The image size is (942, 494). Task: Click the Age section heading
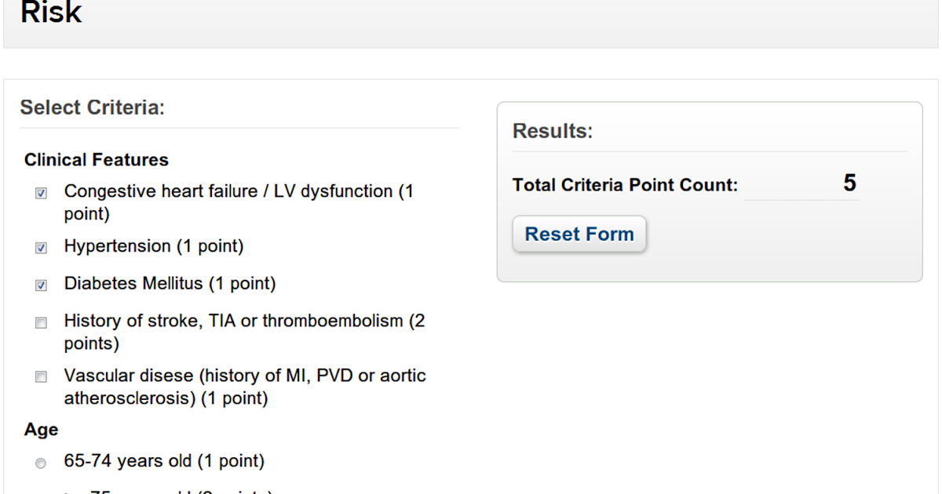coord(41,430)
